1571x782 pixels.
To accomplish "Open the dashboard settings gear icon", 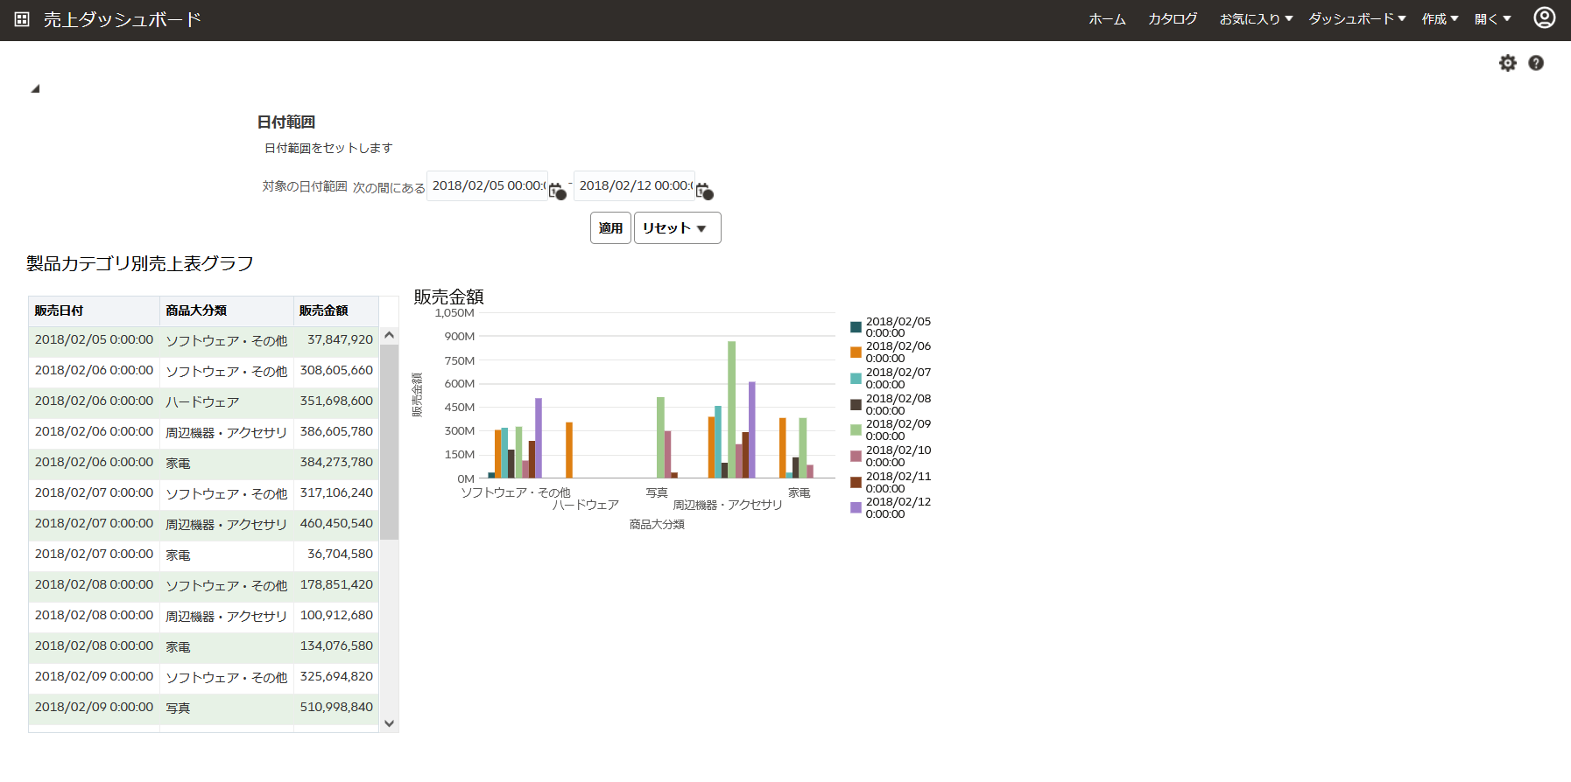I will [1507, 63].
